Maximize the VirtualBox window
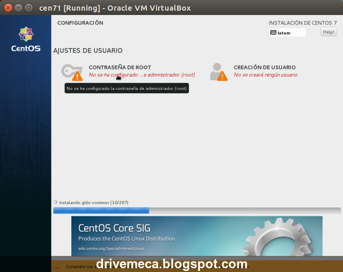This screenshot has width=343, height=272. 28,8
